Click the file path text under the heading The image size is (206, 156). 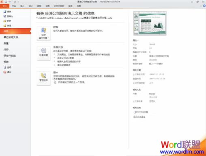[74, 18]
